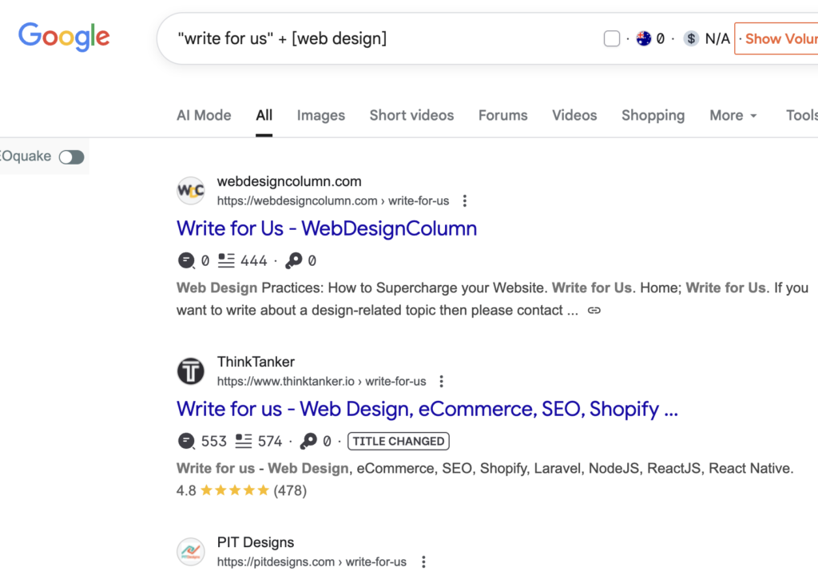
Task: Switch to the Forums tab
Action: pos(502,115)
